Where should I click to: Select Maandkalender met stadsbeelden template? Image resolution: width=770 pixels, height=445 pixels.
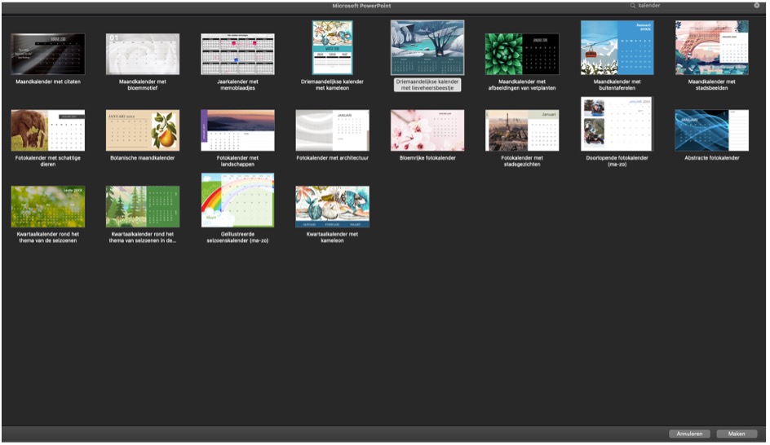pos(712,48)
